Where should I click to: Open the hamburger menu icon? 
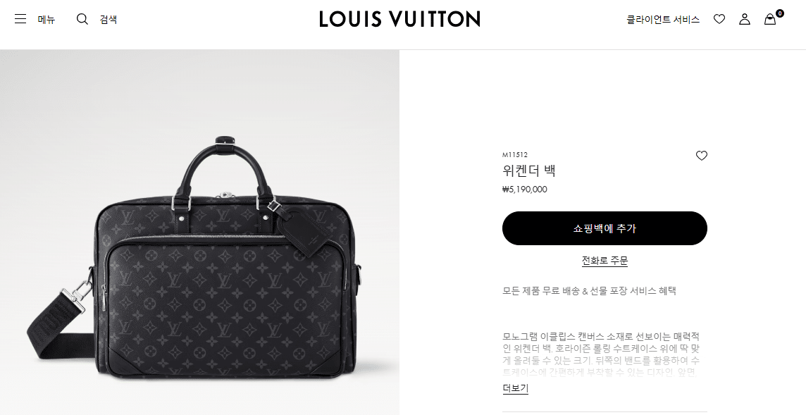[x=20, y=20]
